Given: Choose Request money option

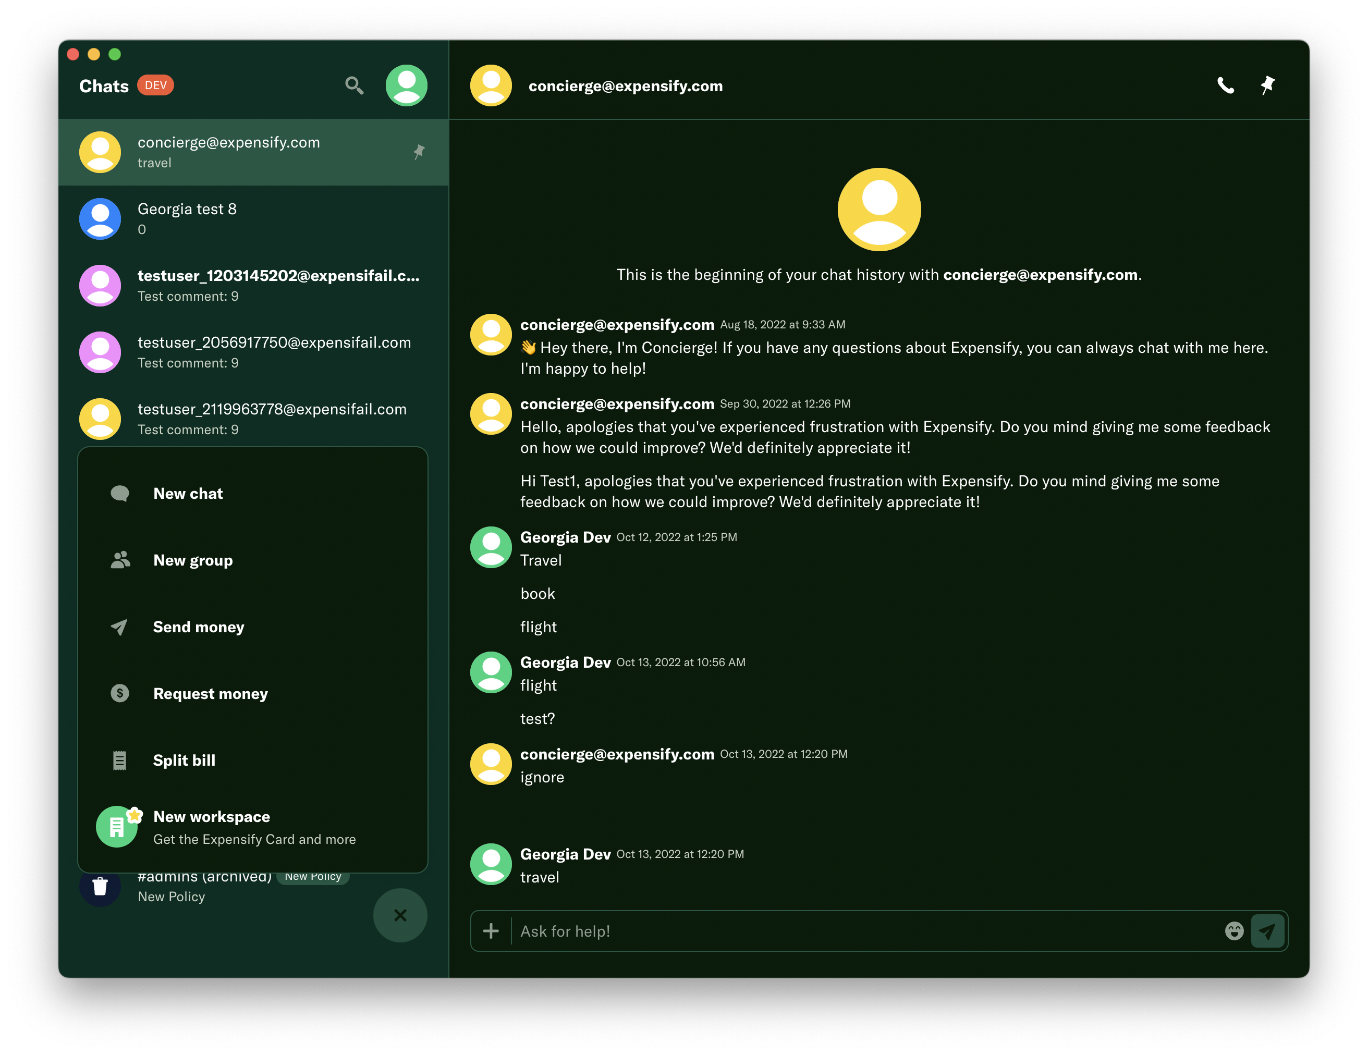Looking at the screenshot, I should coord(210,694).
